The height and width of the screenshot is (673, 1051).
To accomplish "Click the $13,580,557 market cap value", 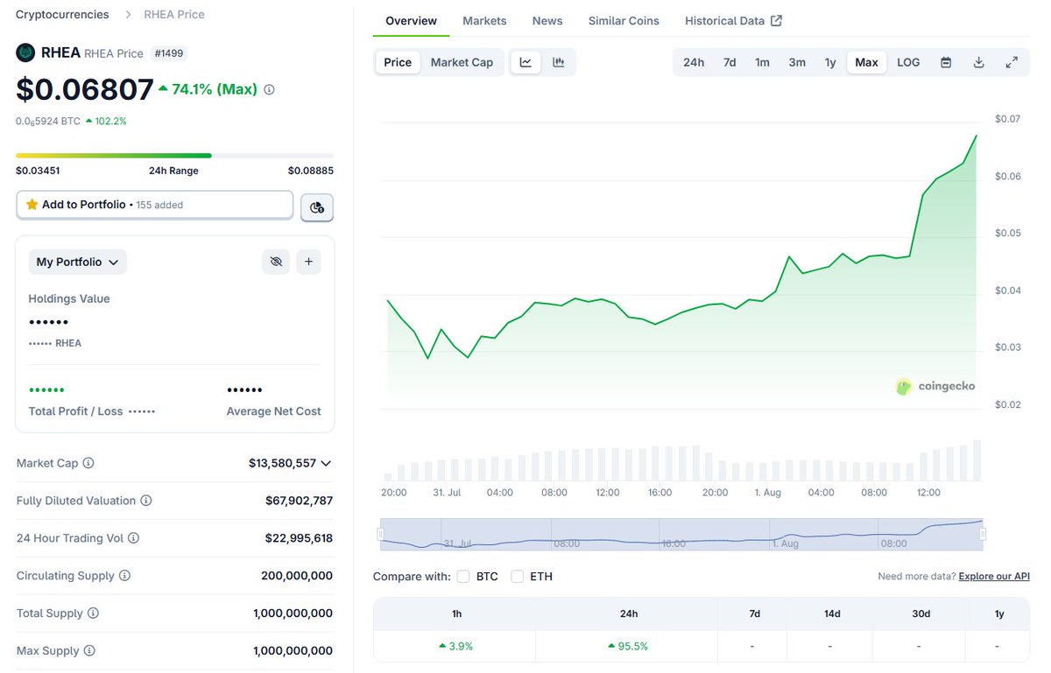I will click(x=282, y=463).
